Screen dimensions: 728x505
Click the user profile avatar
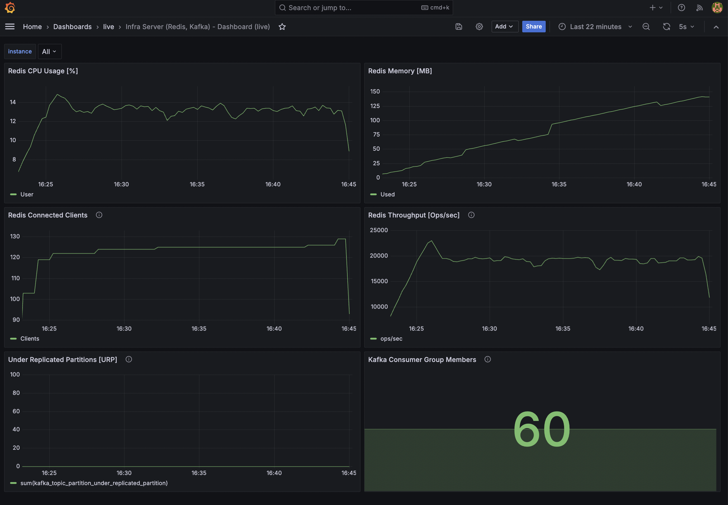[717, 8]
